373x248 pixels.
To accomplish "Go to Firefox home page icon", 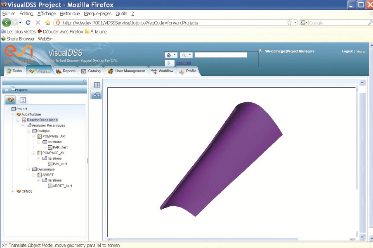I will (48, 23).
